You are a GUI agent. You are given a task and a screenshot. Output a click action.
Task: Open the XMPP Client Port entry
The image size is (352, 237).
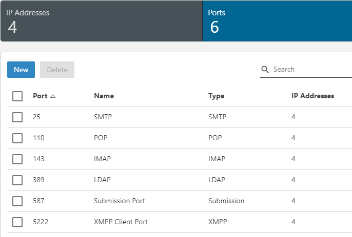click(121, 222)
